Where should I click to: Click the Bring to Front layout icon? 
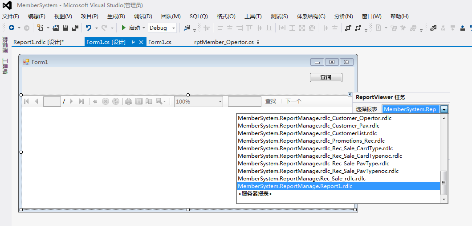(348, 28)
